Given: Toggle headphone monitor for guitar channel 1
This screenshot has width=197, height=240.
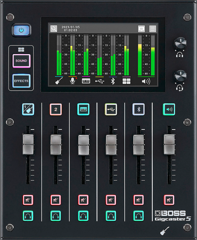Looking at the screenshot, I should [28, 216].
